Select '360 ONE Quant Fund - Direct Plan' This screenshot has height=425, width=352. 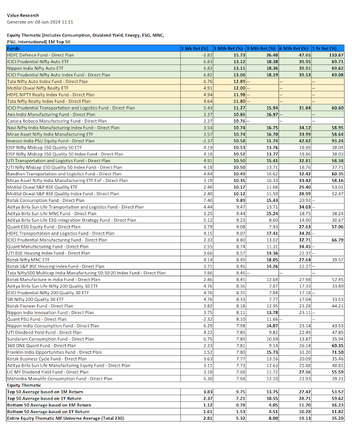click(41, 346)
